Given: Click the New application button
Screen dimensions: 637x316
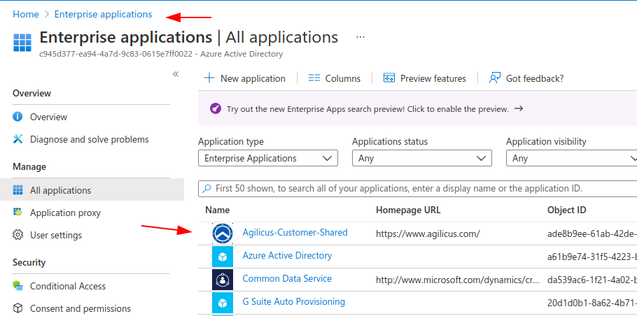Looking at the screenshot, I should [244, 78].
